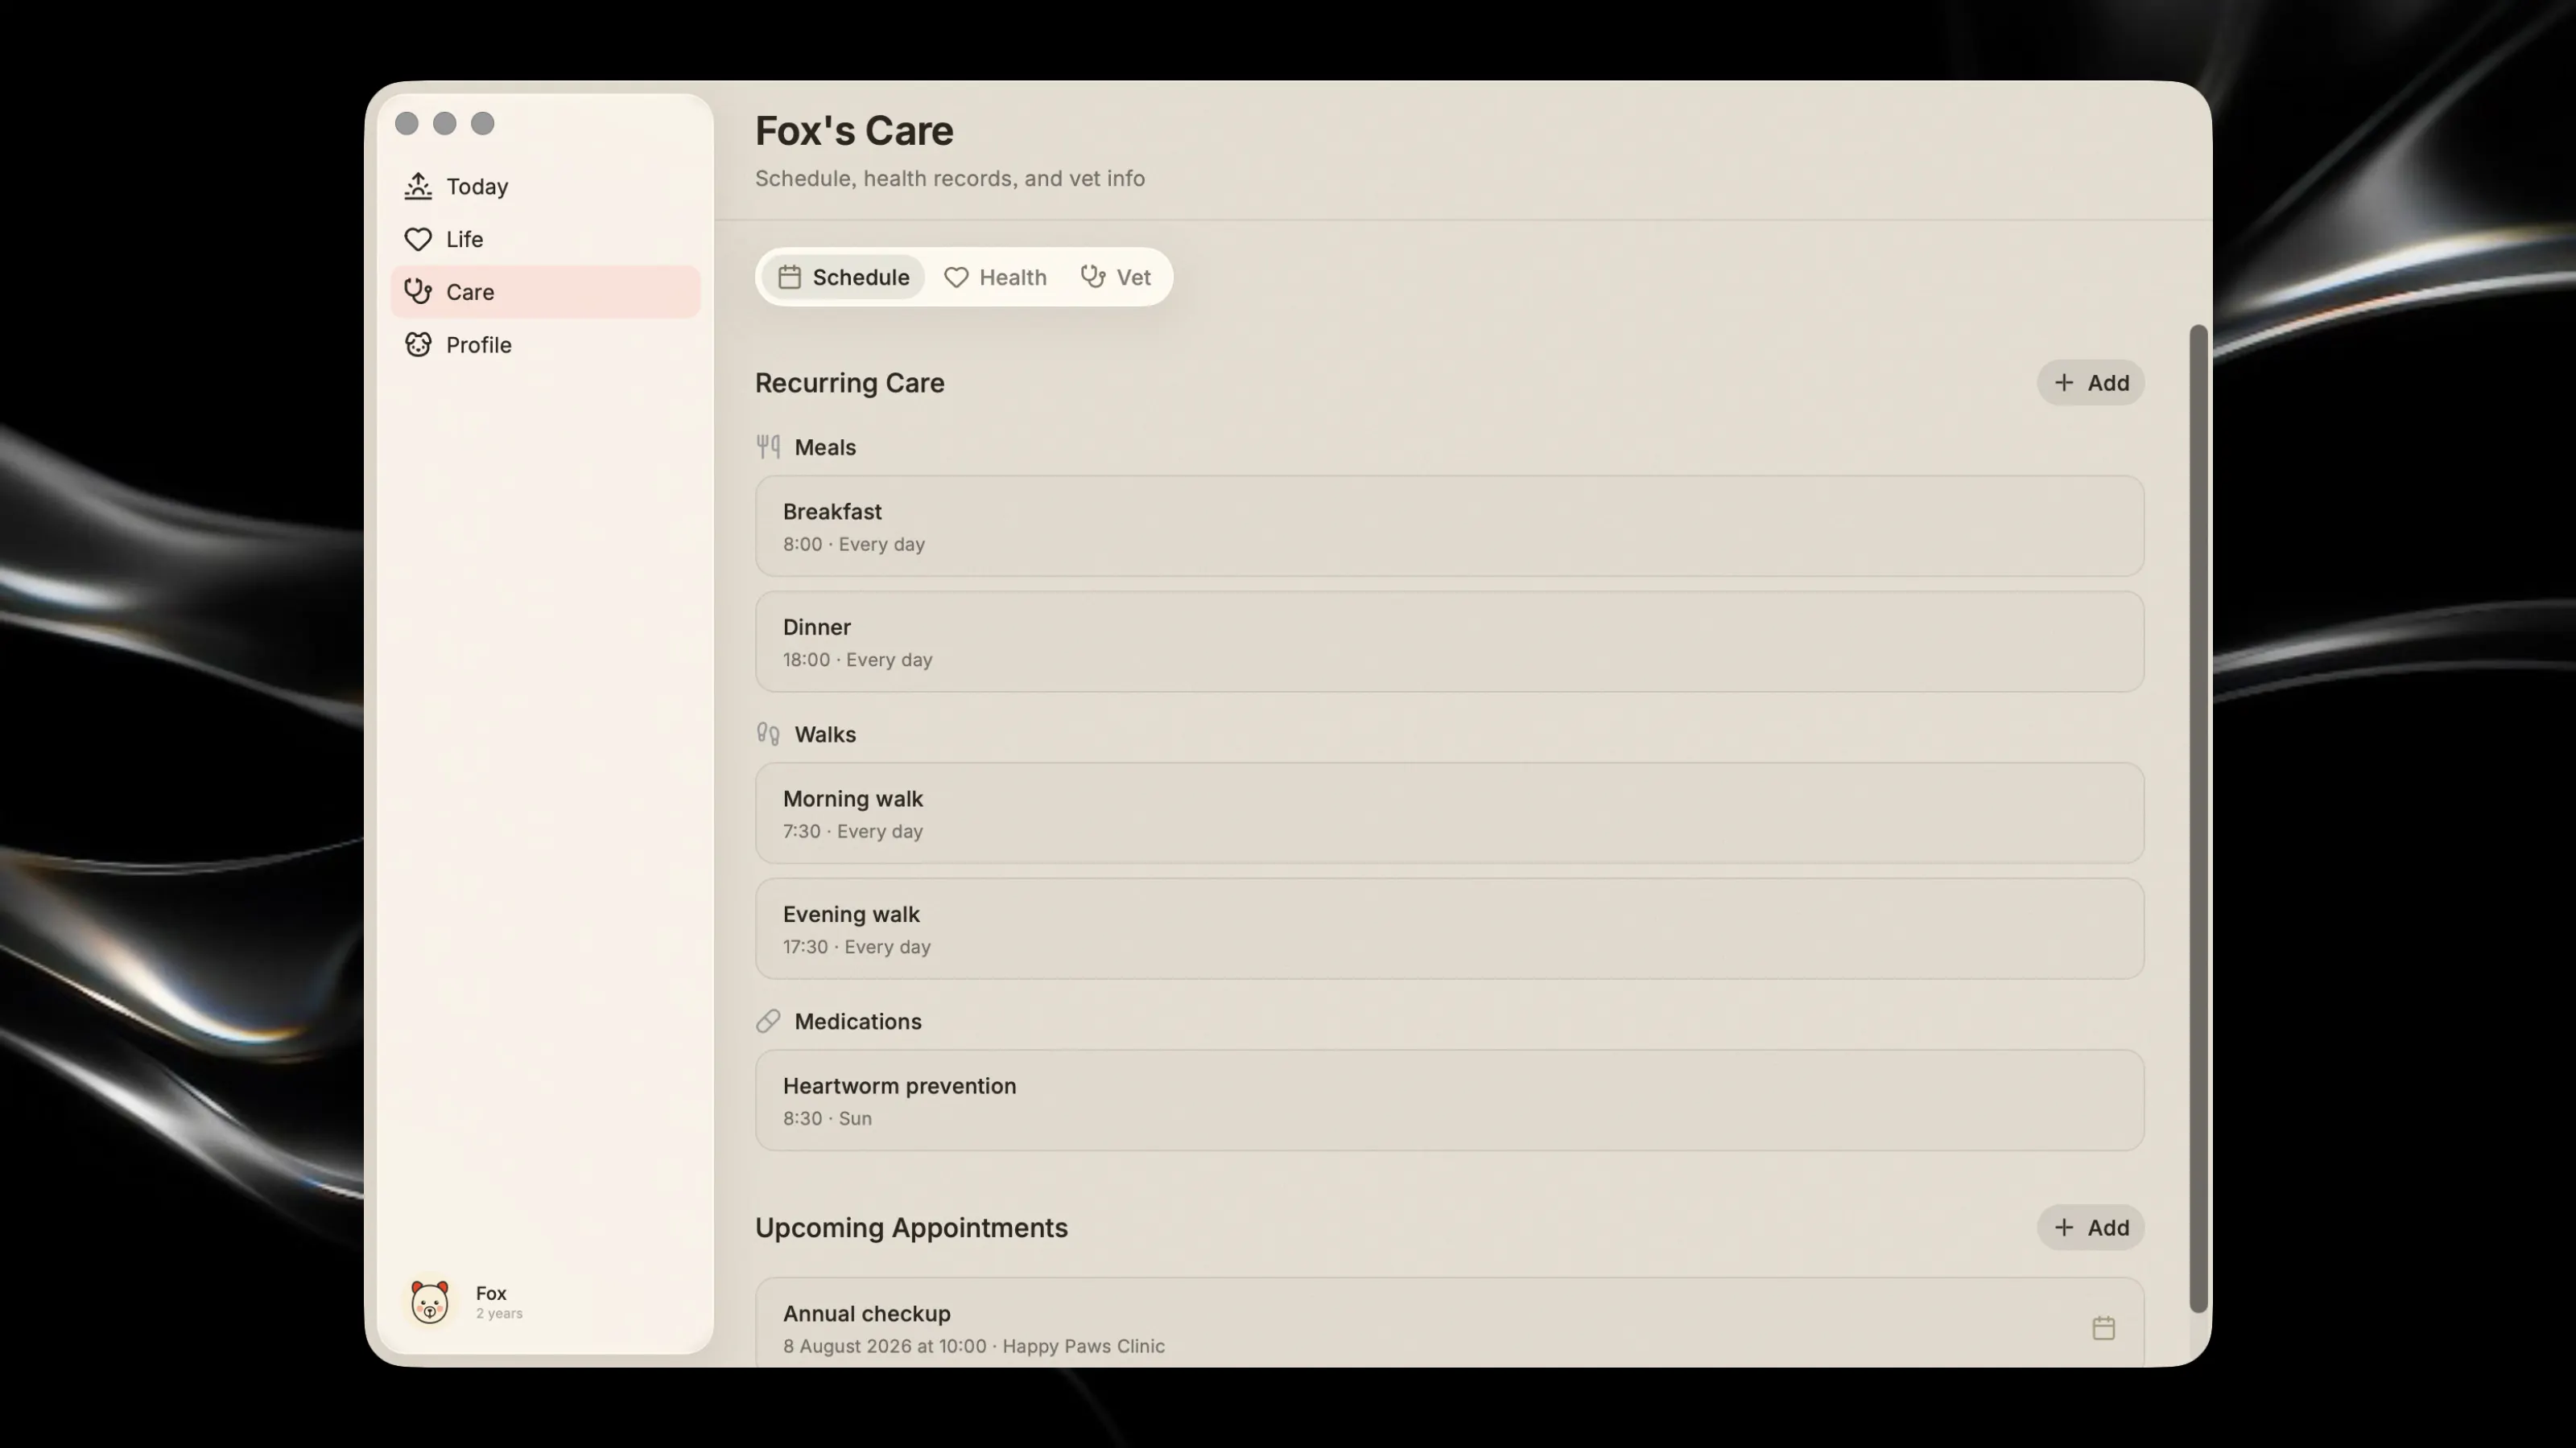Click the Fox's Care page title
The height and width of the screenshot is (1448, 2576).
[x=854, y=131]
